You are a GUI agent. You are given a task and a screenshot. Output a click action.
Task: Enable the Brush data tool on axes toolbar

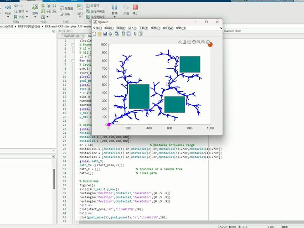[x=185, y=41]
